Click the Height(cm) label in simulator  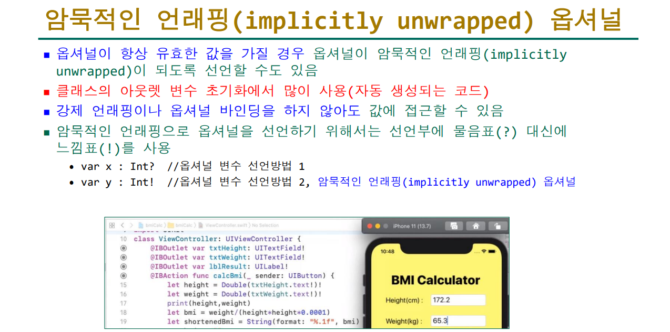pos(404,301)
